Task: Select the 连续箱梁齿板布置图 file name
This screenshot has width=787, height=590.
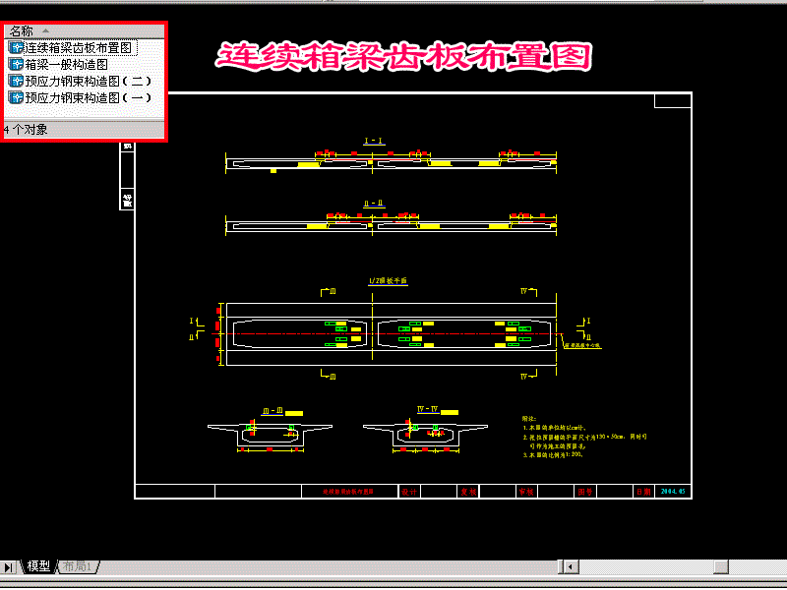Action: tap(80, 47)
